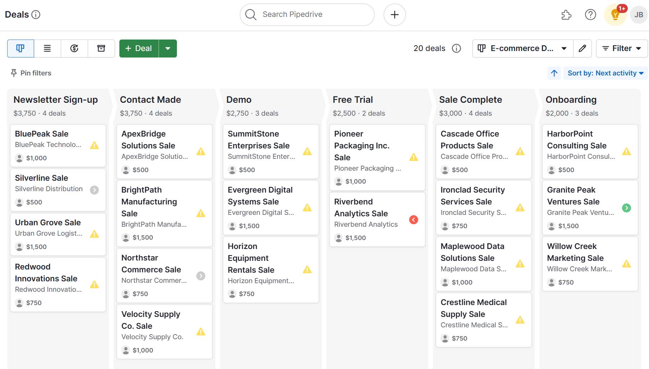Click warning icon on ApexBridge Solutions Sale

[x=201, y=151]
